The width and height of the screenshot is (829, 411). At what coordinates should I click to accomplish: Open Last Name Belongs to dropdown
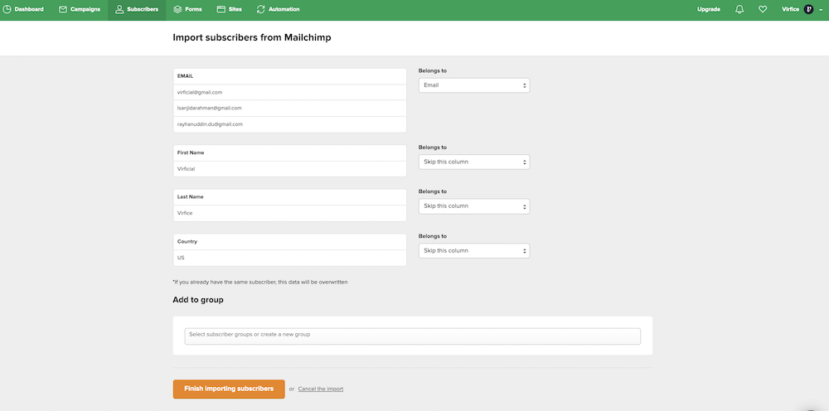tap(473, 206)
